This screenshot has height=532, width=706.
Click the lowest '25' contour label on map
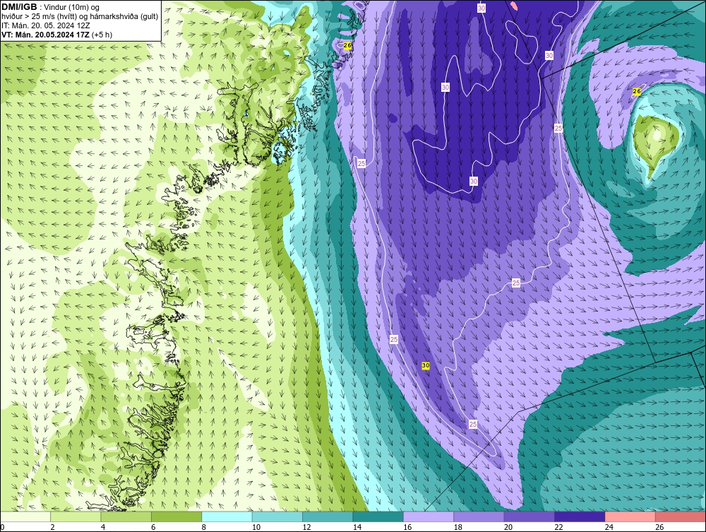pyautogui.click(x=473, y=425)
